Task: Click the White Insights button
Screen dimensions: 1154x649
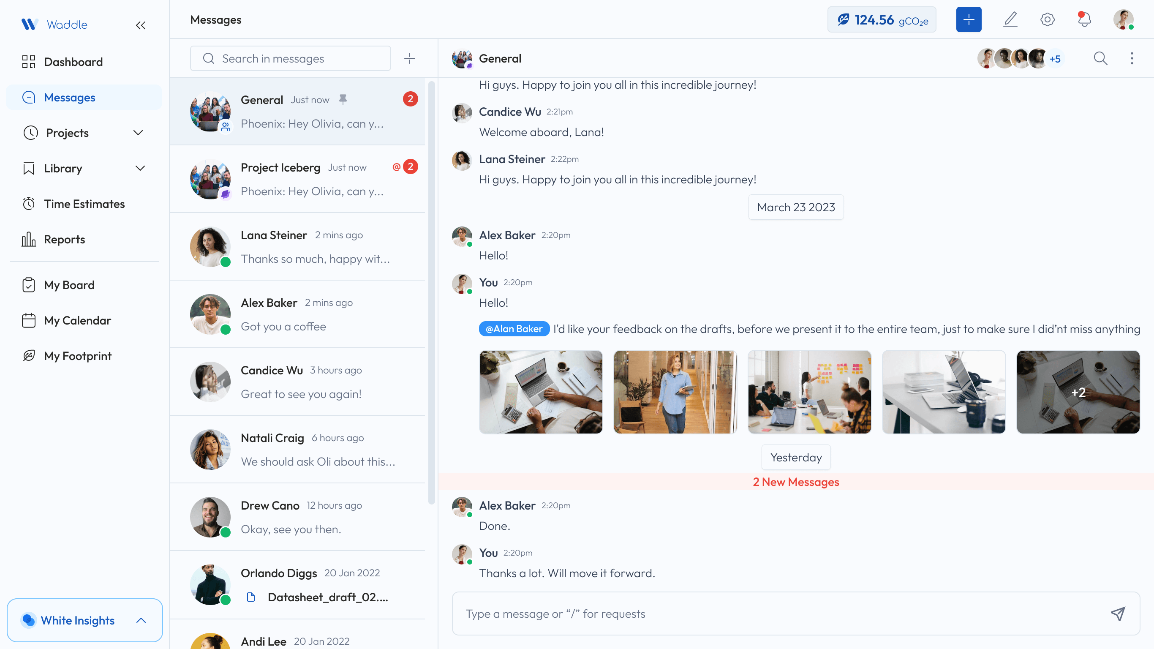Action: tap(84, 620)
